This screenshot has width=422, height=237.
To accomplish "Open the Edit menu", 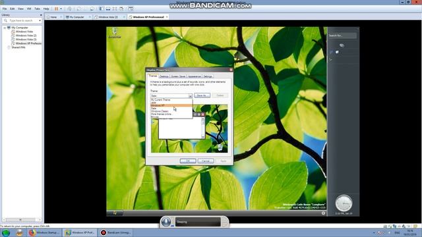I will pyautogui.click(x=13, y=9).
